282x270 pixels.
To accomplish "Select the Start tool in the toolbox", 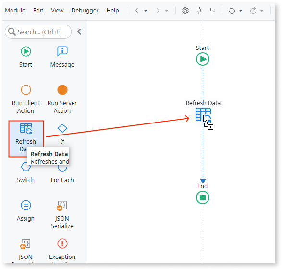I will pyautogui.click(x=26, y=57).
